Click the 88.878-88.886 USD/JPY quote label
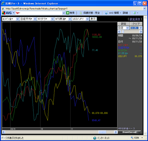The height and width of the screenshot is (141, 148). [x=100, y=113]
